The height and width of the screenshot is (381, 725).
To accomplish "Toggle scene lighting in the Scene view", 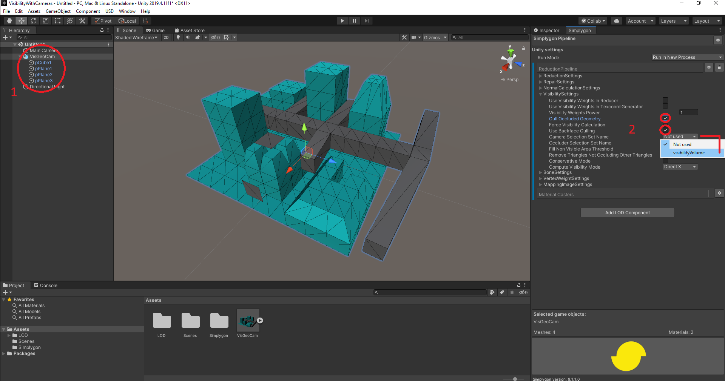I will pos(178,37).
